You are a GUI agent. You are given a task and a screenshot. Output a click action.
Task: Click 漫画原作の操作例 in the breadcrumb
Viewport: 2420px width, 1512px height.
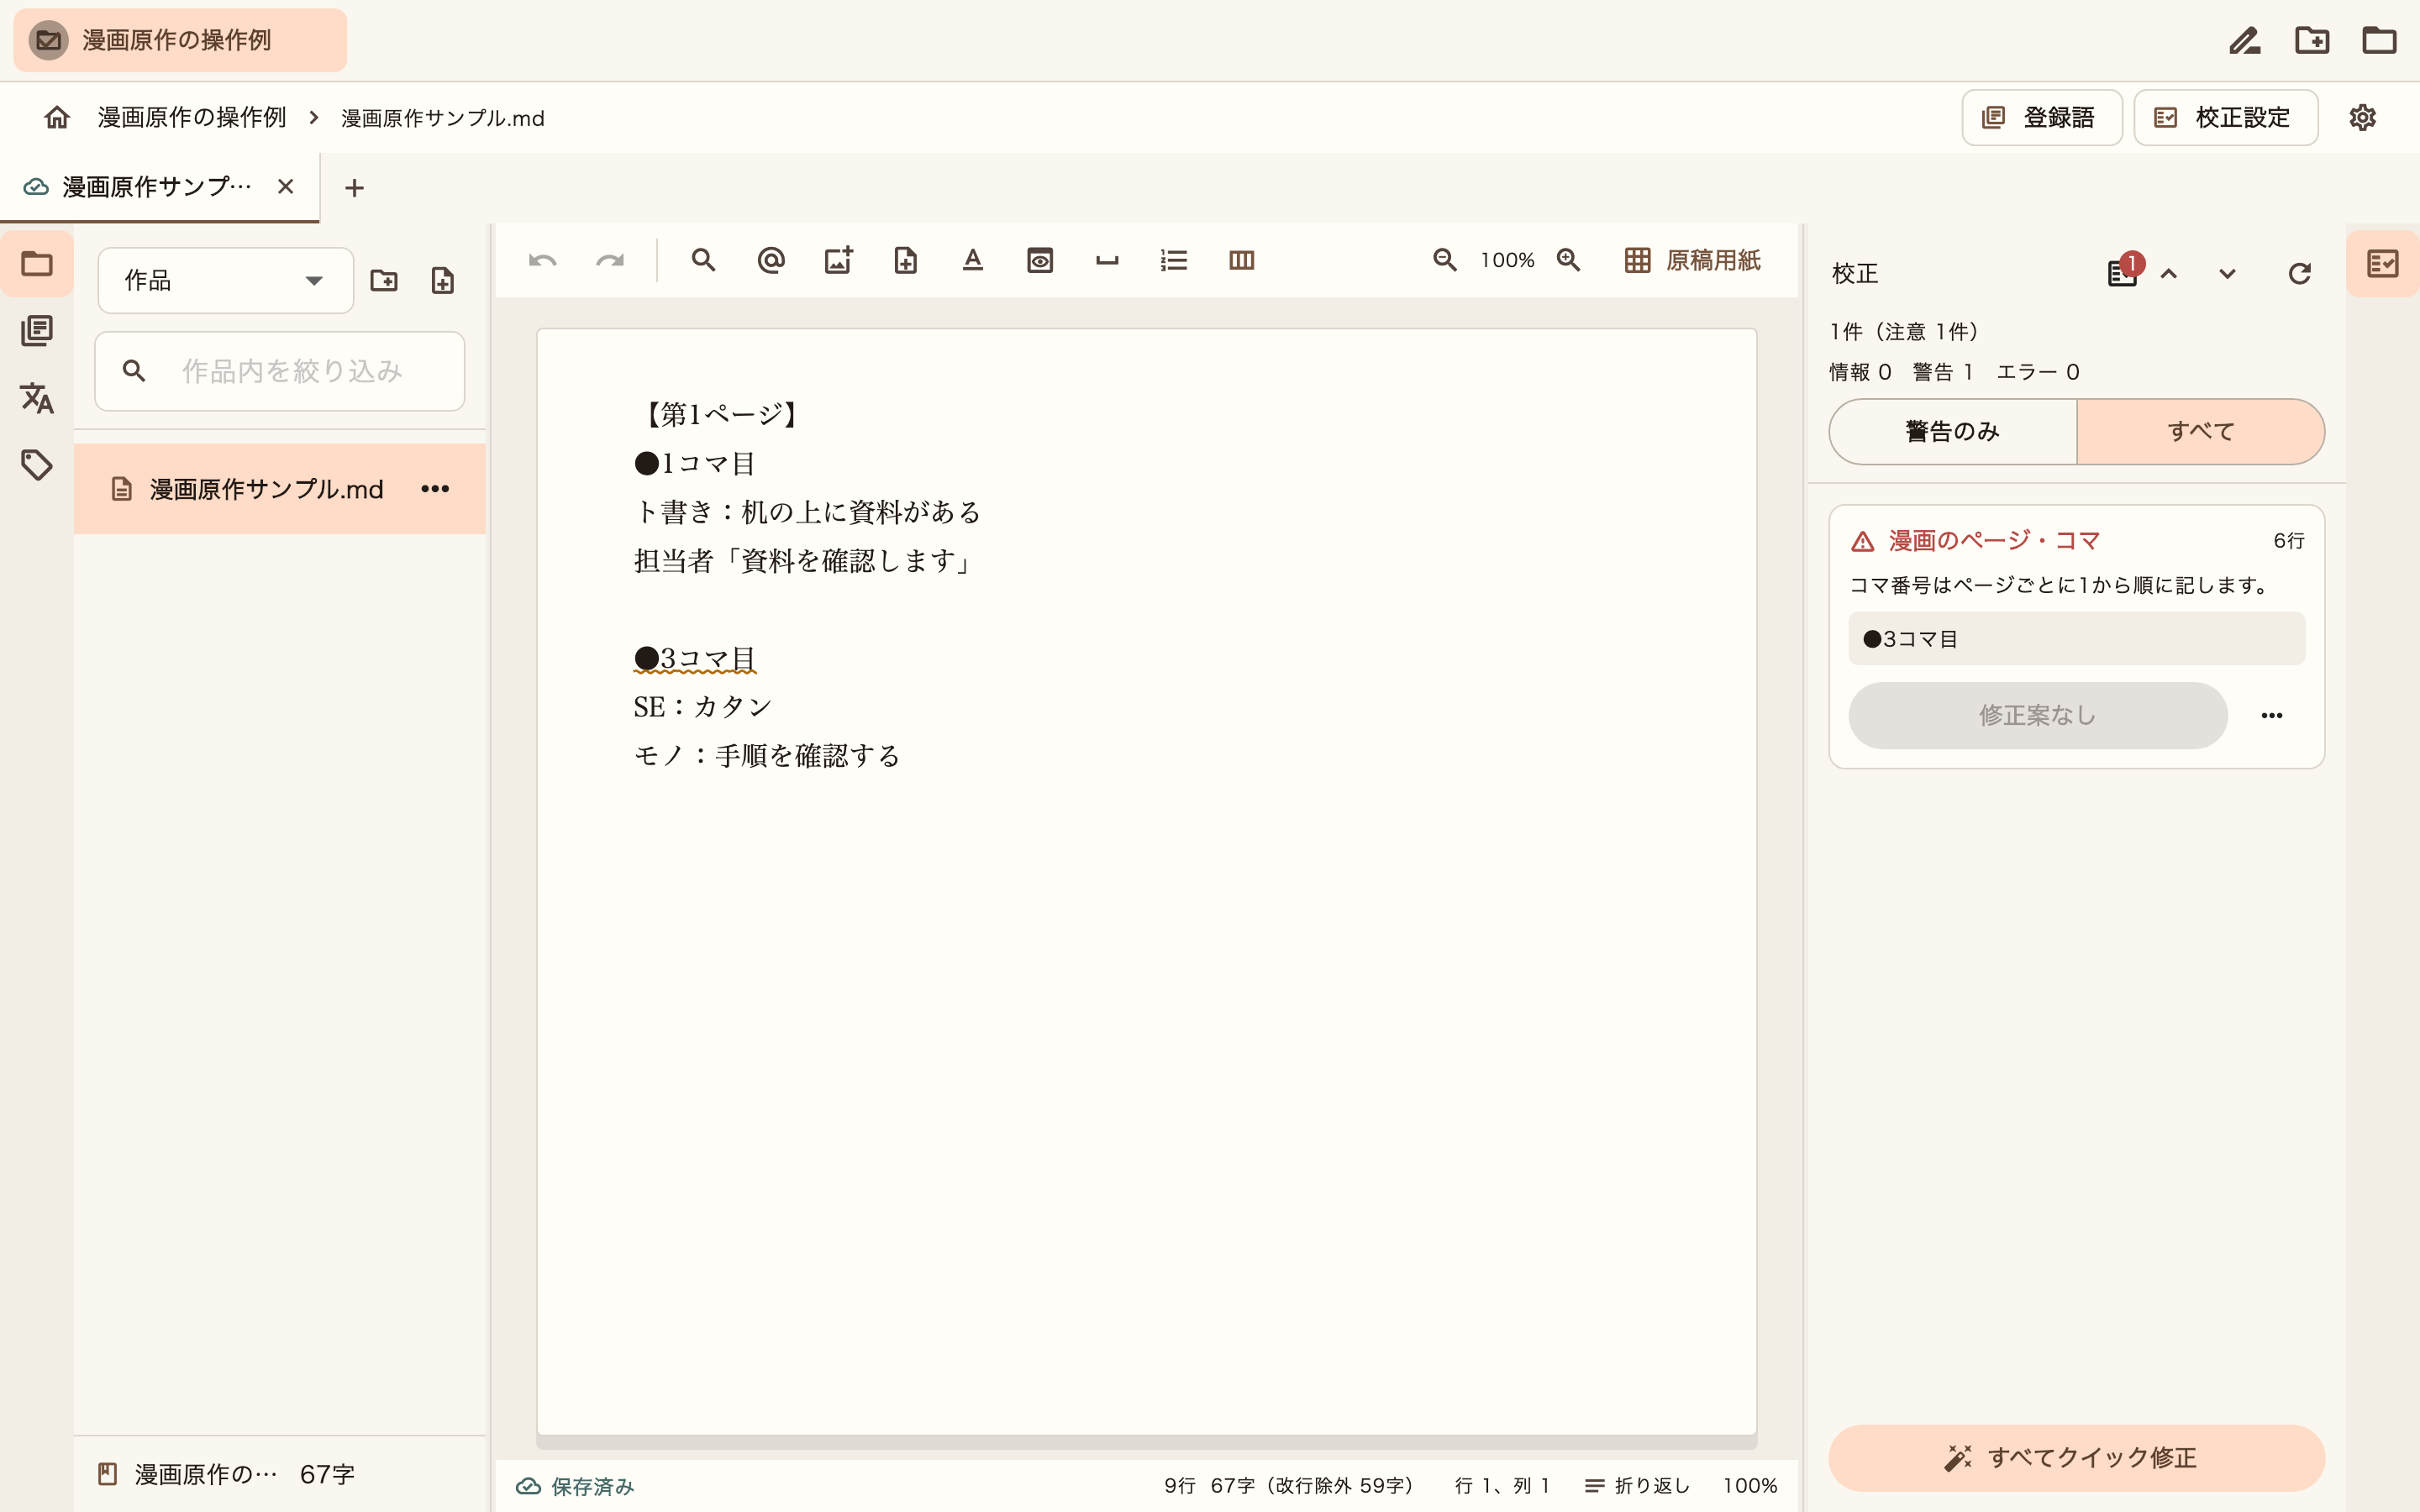[192, 118]
